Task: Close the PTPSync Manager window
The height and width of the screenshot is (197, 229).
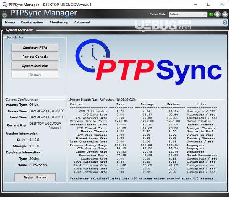Action: 222,5
